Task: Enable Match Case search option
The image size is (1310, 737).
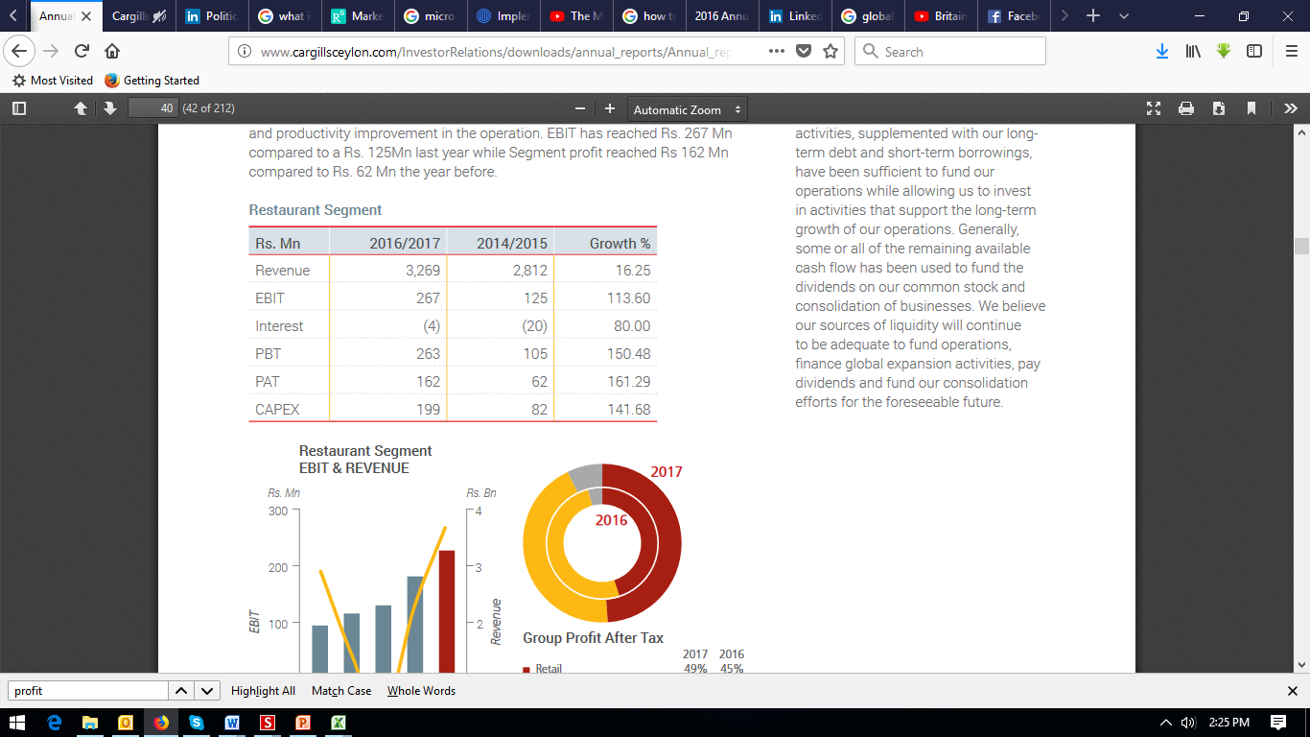Action: tap(341, 691)
